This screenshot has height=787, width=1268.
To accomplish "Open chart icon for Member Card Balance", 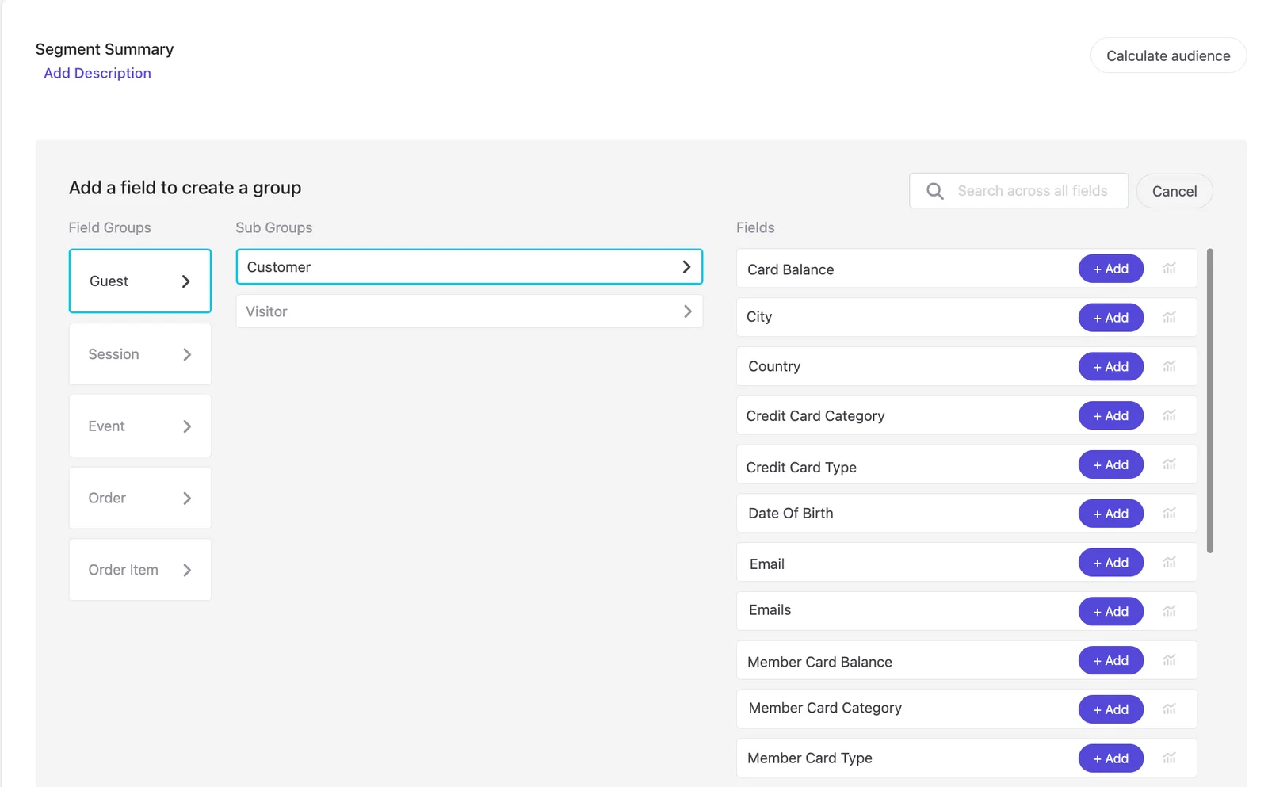I will 1169,660.
